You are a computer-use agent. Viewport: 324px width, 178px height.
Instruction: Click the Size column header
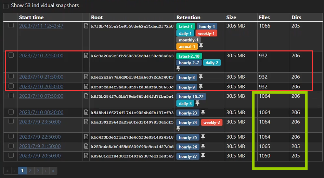coord(231,17)
